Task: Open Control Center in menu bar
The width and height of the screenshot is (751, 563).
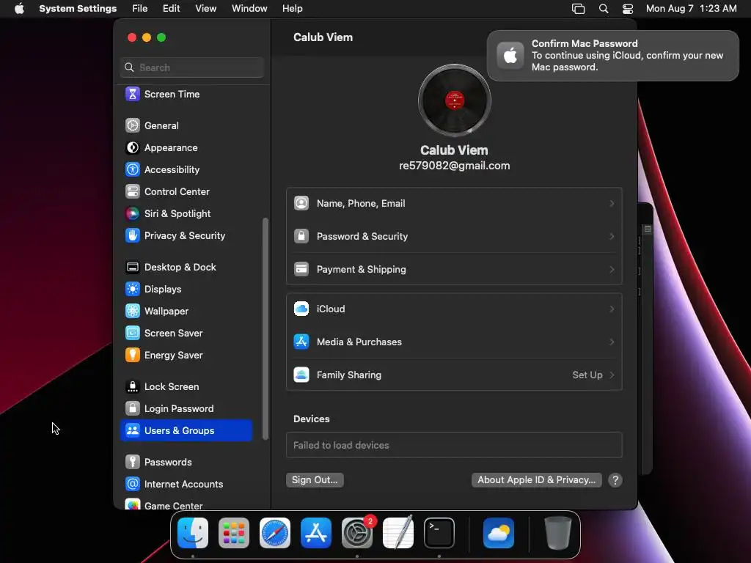Action: [x=628, y=9]
